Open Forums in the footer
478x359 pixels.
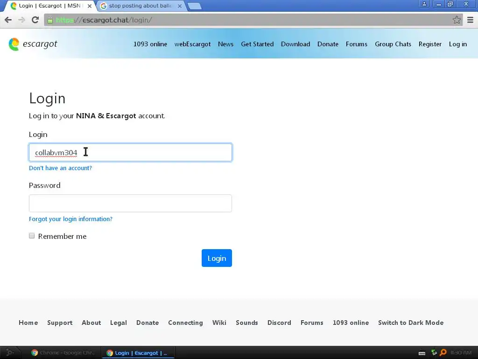point(312,323)
